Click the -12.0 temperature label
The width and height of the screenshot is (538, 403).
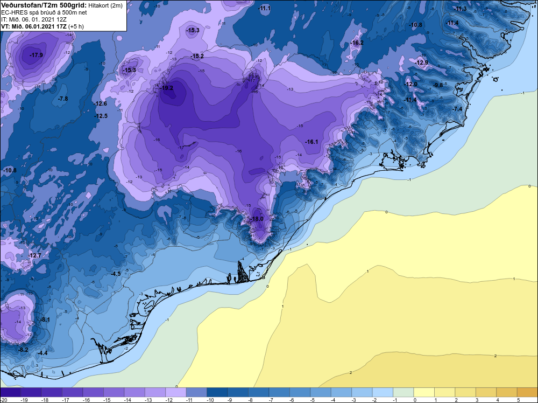[x=411, y=85]
